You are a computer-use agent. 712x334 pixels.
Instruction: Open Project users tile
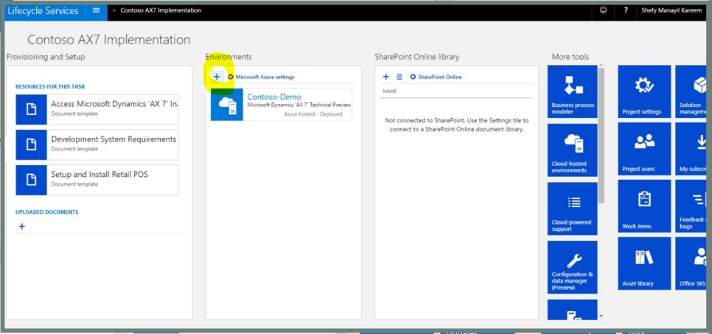click(644, 149)
